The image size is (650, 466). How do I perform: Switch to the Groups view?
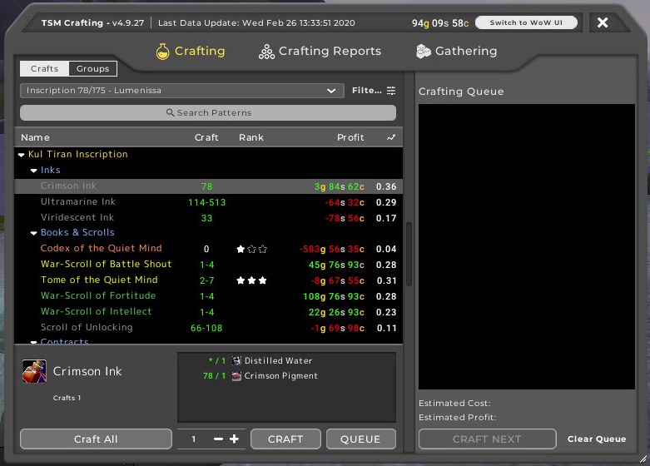pyautogui.click(x=93, y=68)
